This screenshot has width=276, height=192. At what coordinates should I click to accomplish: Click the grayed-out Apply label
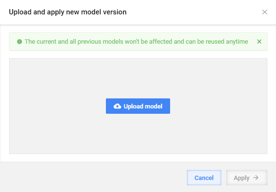point(241,178)
